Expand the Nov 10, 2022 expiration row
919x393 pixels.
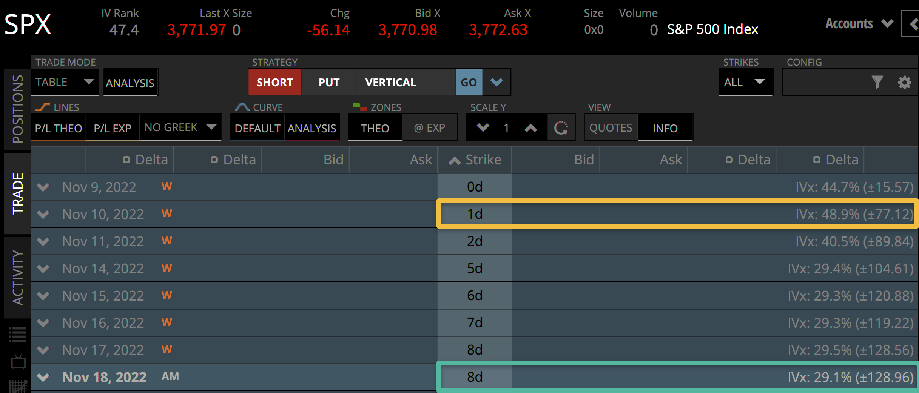(x=43, y=214)
